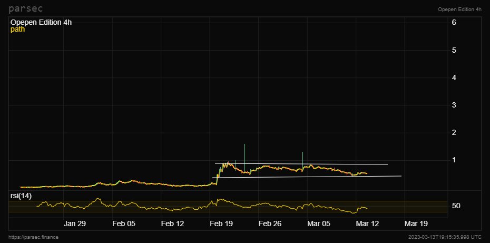Click the y-axis value 6
Viewport: 490px width, 243px height.
tap(454, 22)
